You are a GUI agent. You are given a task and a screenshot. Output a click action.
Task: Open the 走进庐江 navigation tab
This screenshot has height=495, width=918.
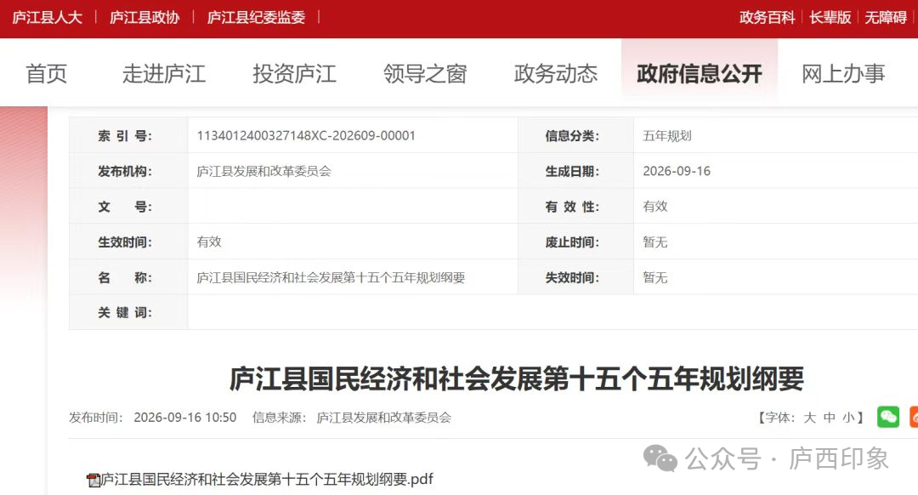(x=164, y=74)
